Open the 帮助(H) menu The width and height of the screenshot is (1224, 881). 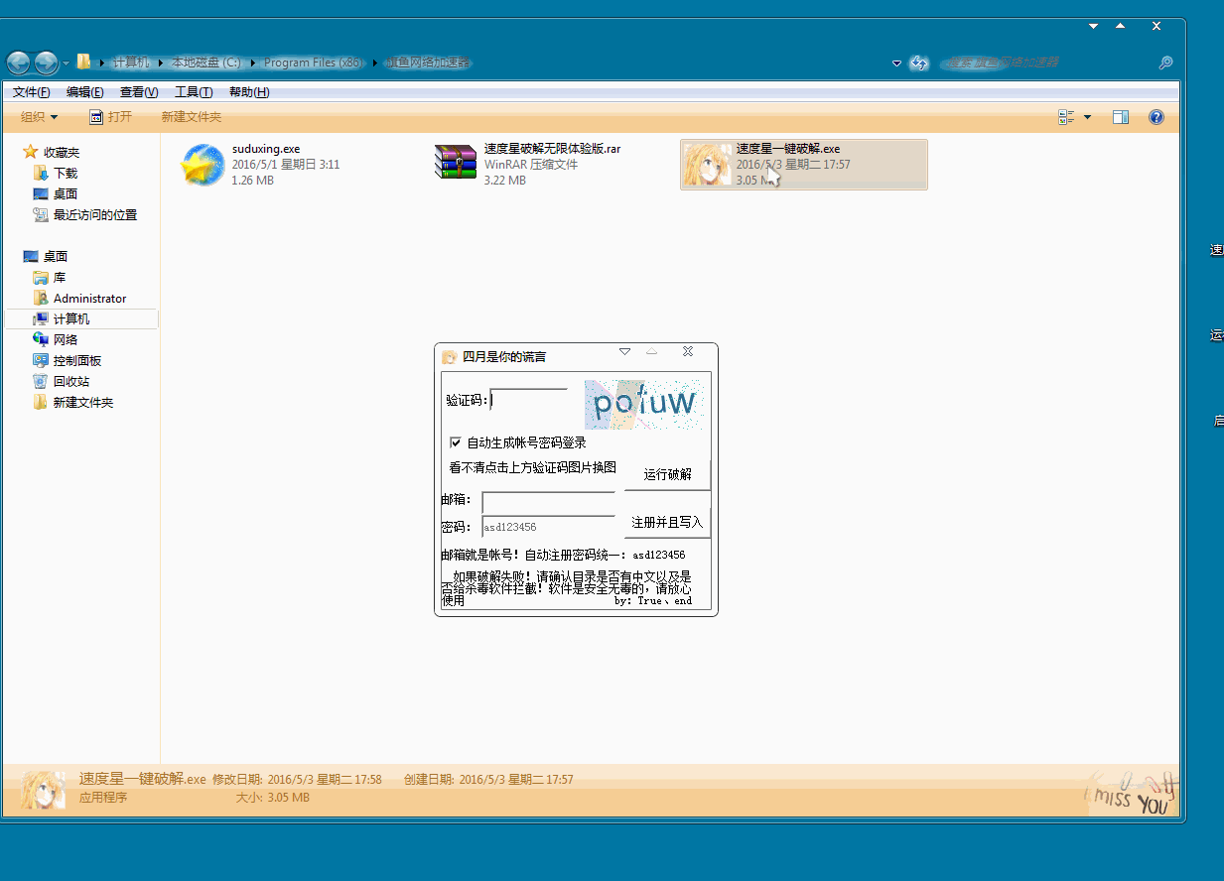[x=249, y=92]
